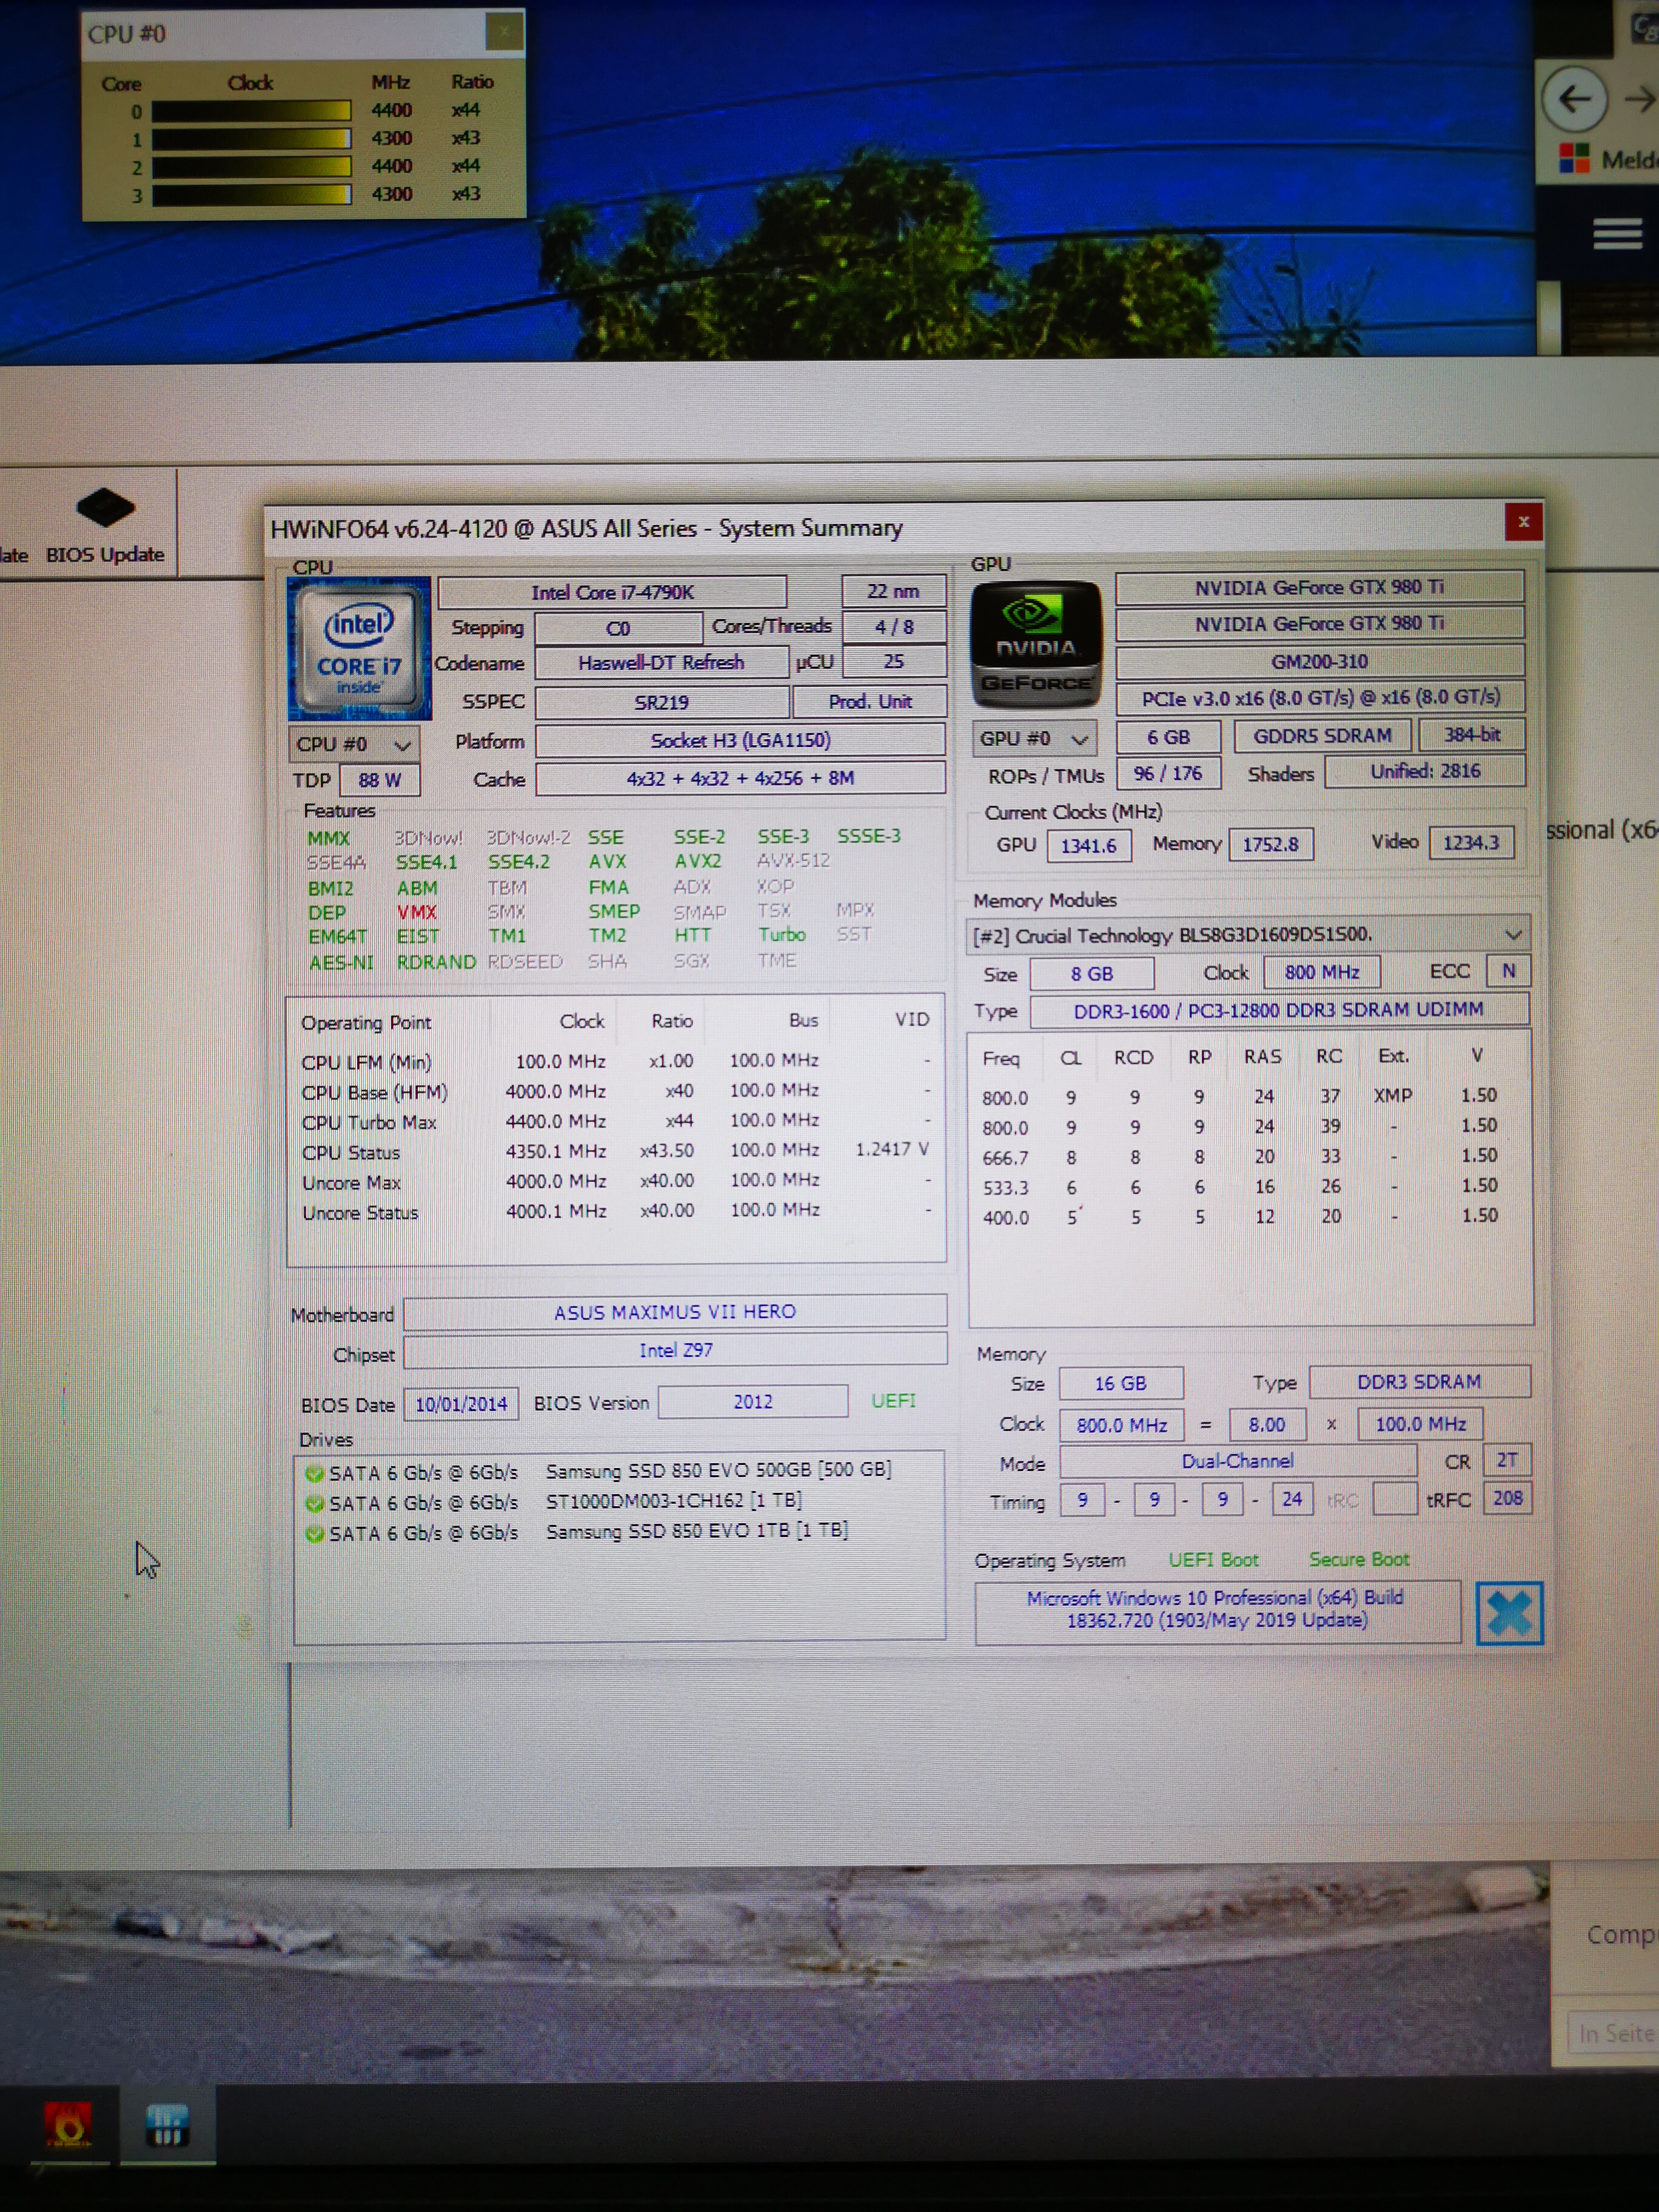The height and width of the screenshot is (2212, 1659).
Task: Click the ST1000DM003 drive status icon
Action: (x=314, y=1503)
